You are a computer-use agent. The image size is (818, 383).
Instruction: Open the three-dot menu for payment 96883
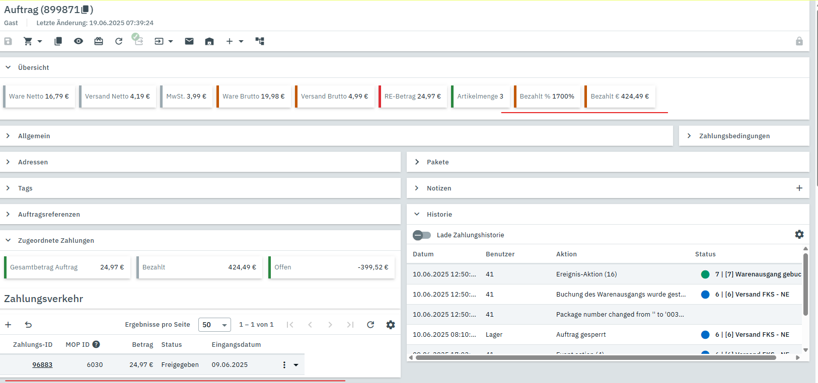tap(284, 365)
